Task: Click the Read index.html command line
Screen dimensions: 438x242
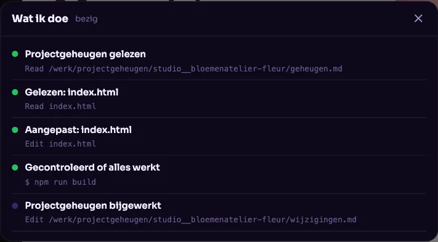Action: (60, 106)
